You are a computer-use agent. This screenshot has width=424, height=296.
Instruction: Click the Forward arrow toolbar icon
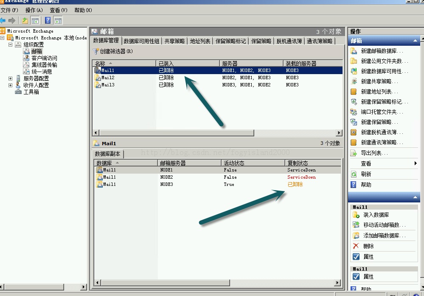pos(12,20)
